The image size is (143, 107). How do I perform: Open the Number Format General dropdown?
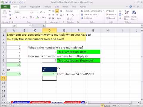(78, 11)
